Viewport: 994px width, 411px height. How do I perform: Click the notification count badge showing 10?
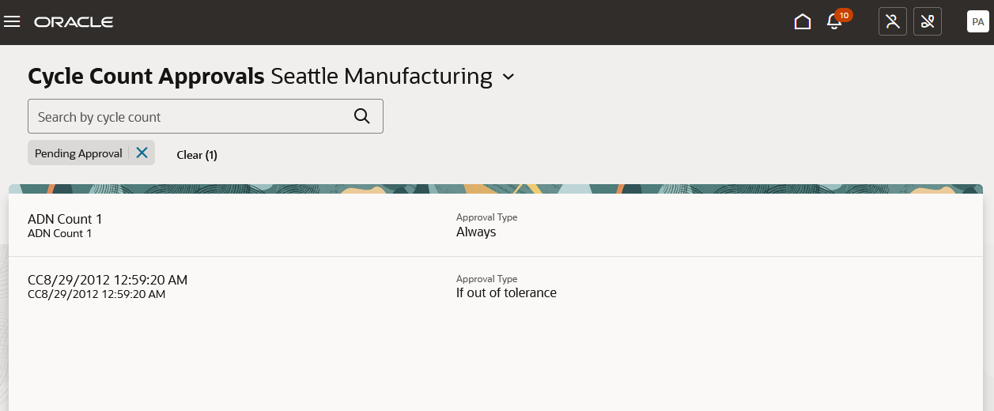pyautogui.click(x=844, y=15)
